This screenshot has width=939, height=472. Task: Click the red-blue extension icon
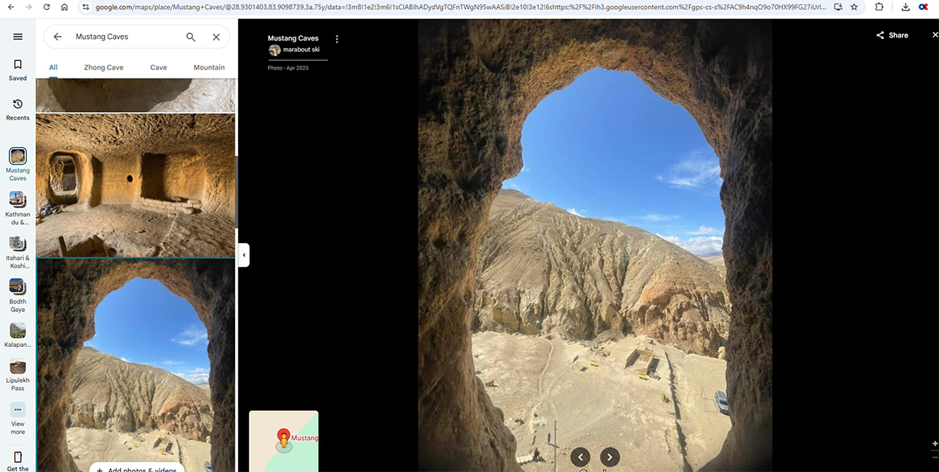tap(923, 7)
